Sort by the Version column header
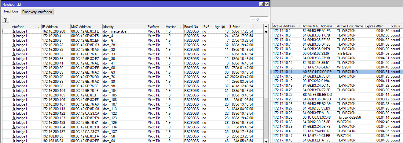 [174, 27]
